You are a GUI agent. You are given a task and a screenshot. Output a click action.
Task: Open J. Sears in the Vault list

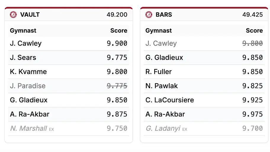pyautogui.click(x=23, y=57)
